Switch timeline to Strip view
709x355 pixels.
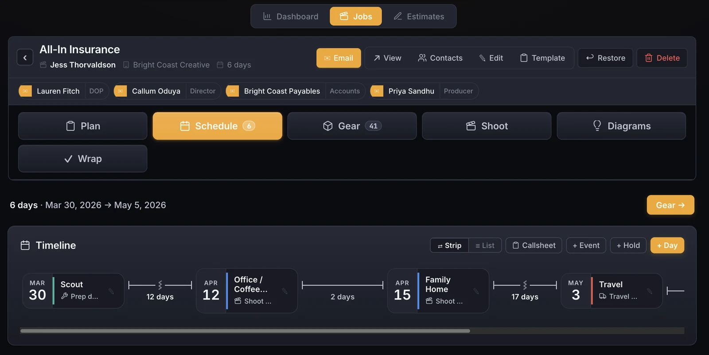click(449, 246)
